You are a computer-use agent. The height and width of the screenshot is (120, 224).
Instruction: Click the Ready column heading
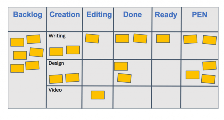click(x=166, y=15)
